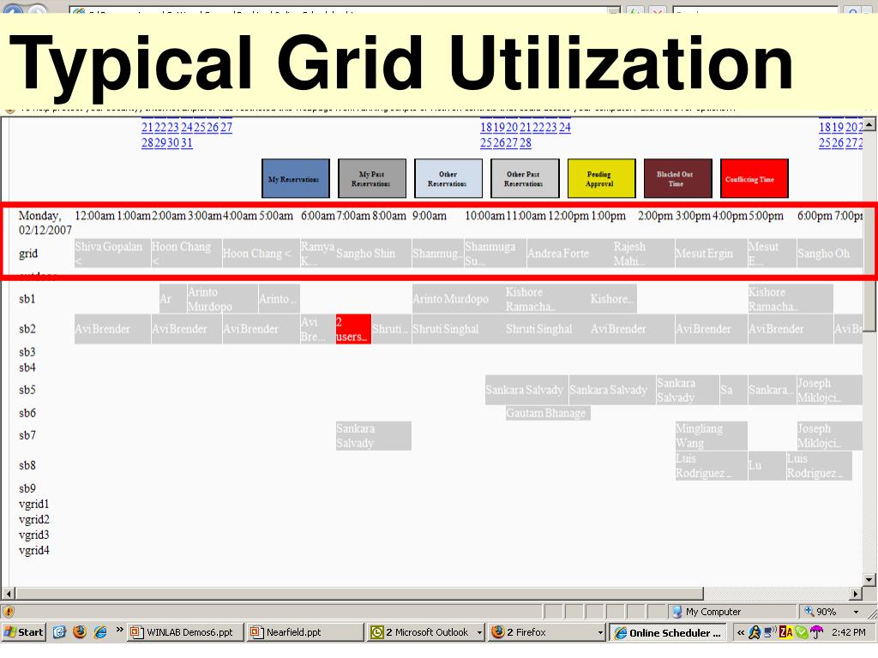
Task: Open 'Avi Bre...' 6:00am cell on sb2
Action: 317,329
